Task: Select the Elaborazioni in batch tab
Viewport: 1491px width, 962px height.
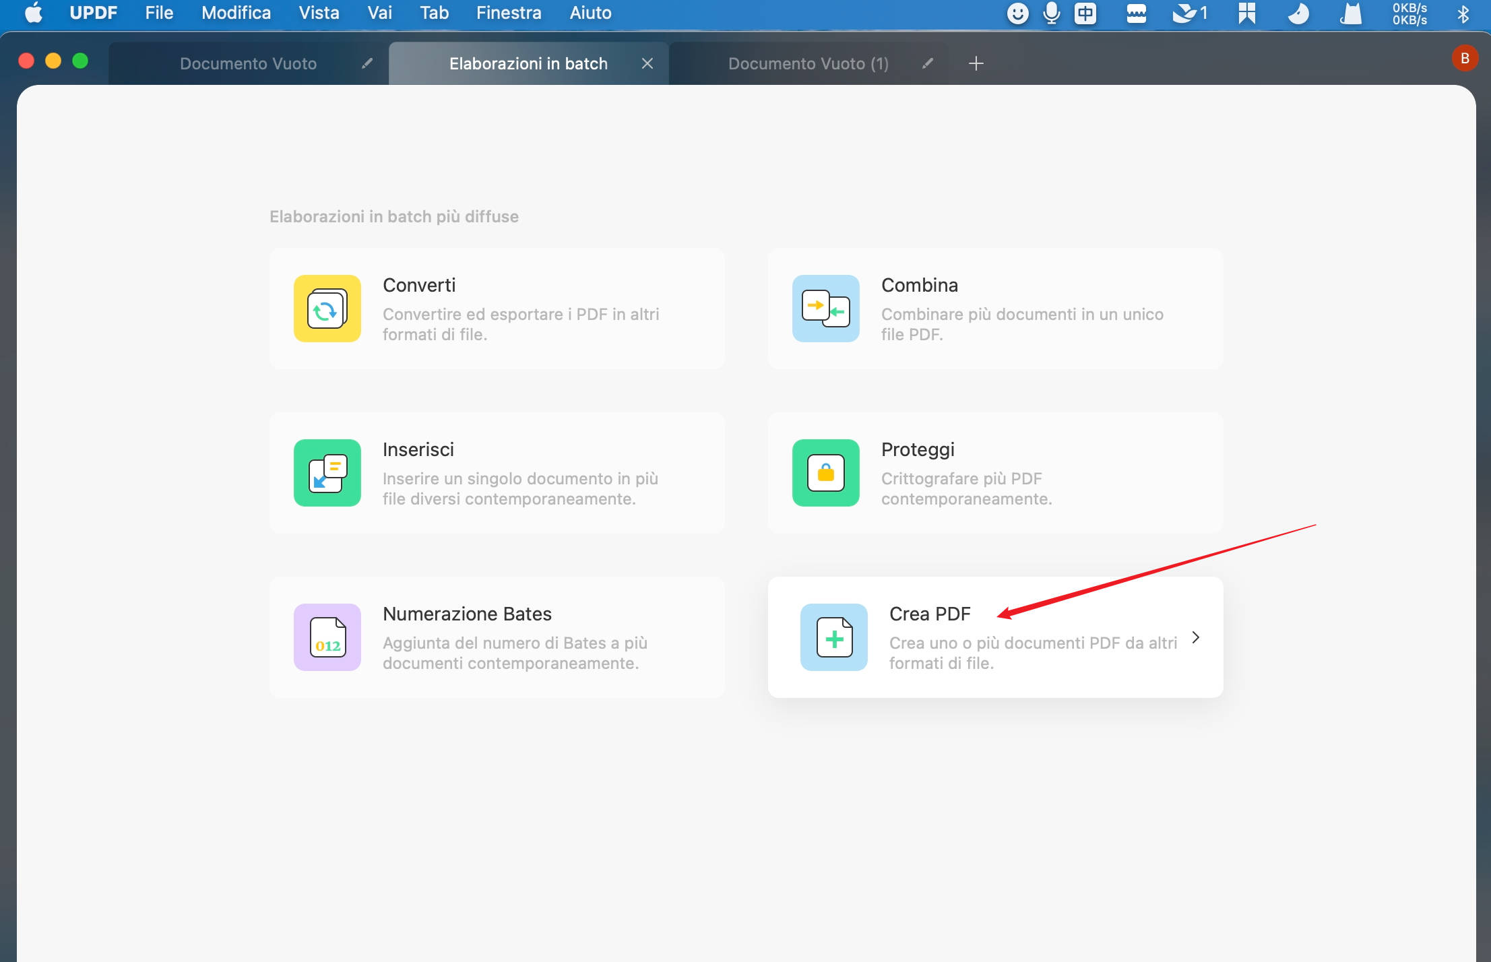Action: point(528,63)
